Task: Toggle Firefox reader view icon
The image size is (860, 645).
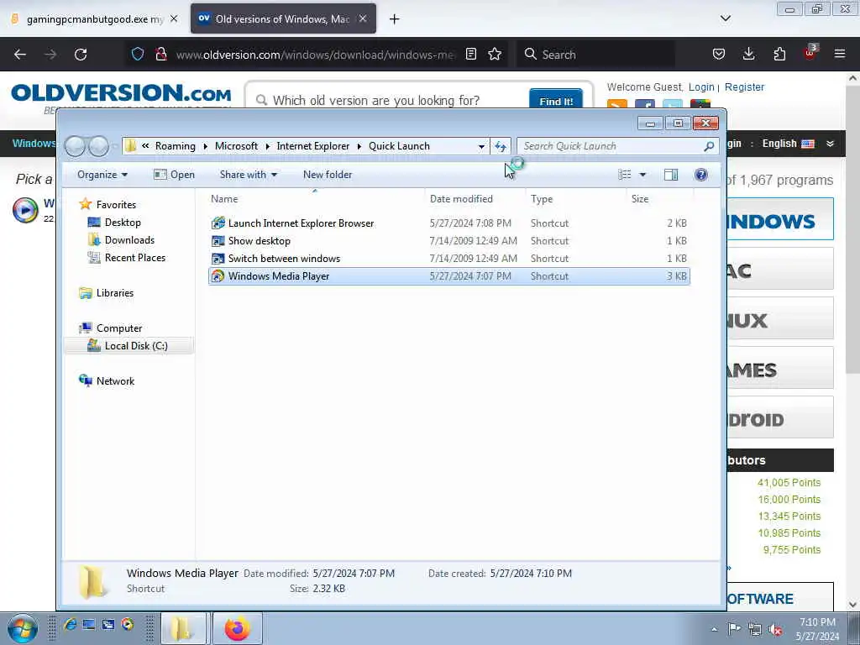Action: click(470, 54)
